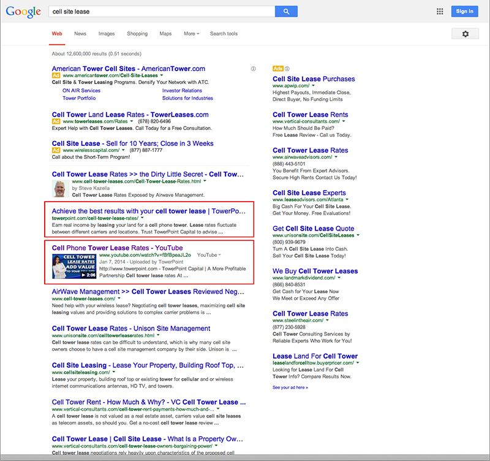
Task: Open the settings gear icon
Action: click(465, 34)
